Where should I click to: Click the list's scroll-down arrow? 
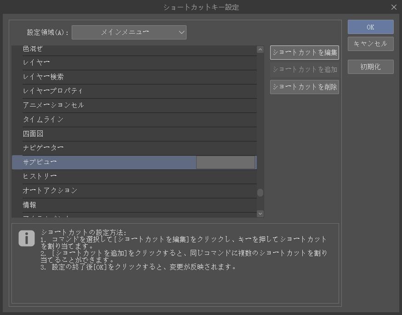(260, 213)
